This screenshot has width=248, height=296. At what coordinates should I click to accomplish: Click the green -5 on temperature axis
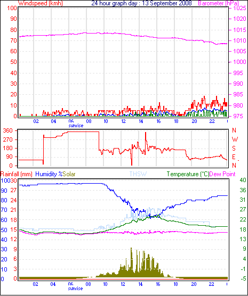point(243,278)
